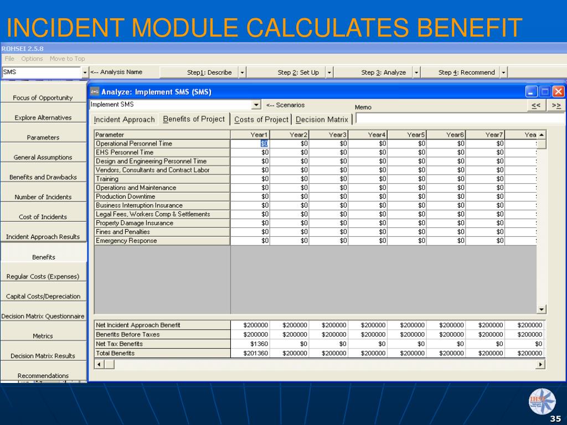Select Property Damage Insurance row header
The width and height of the screenshot is (567, 425).
(x=162, y=223)
